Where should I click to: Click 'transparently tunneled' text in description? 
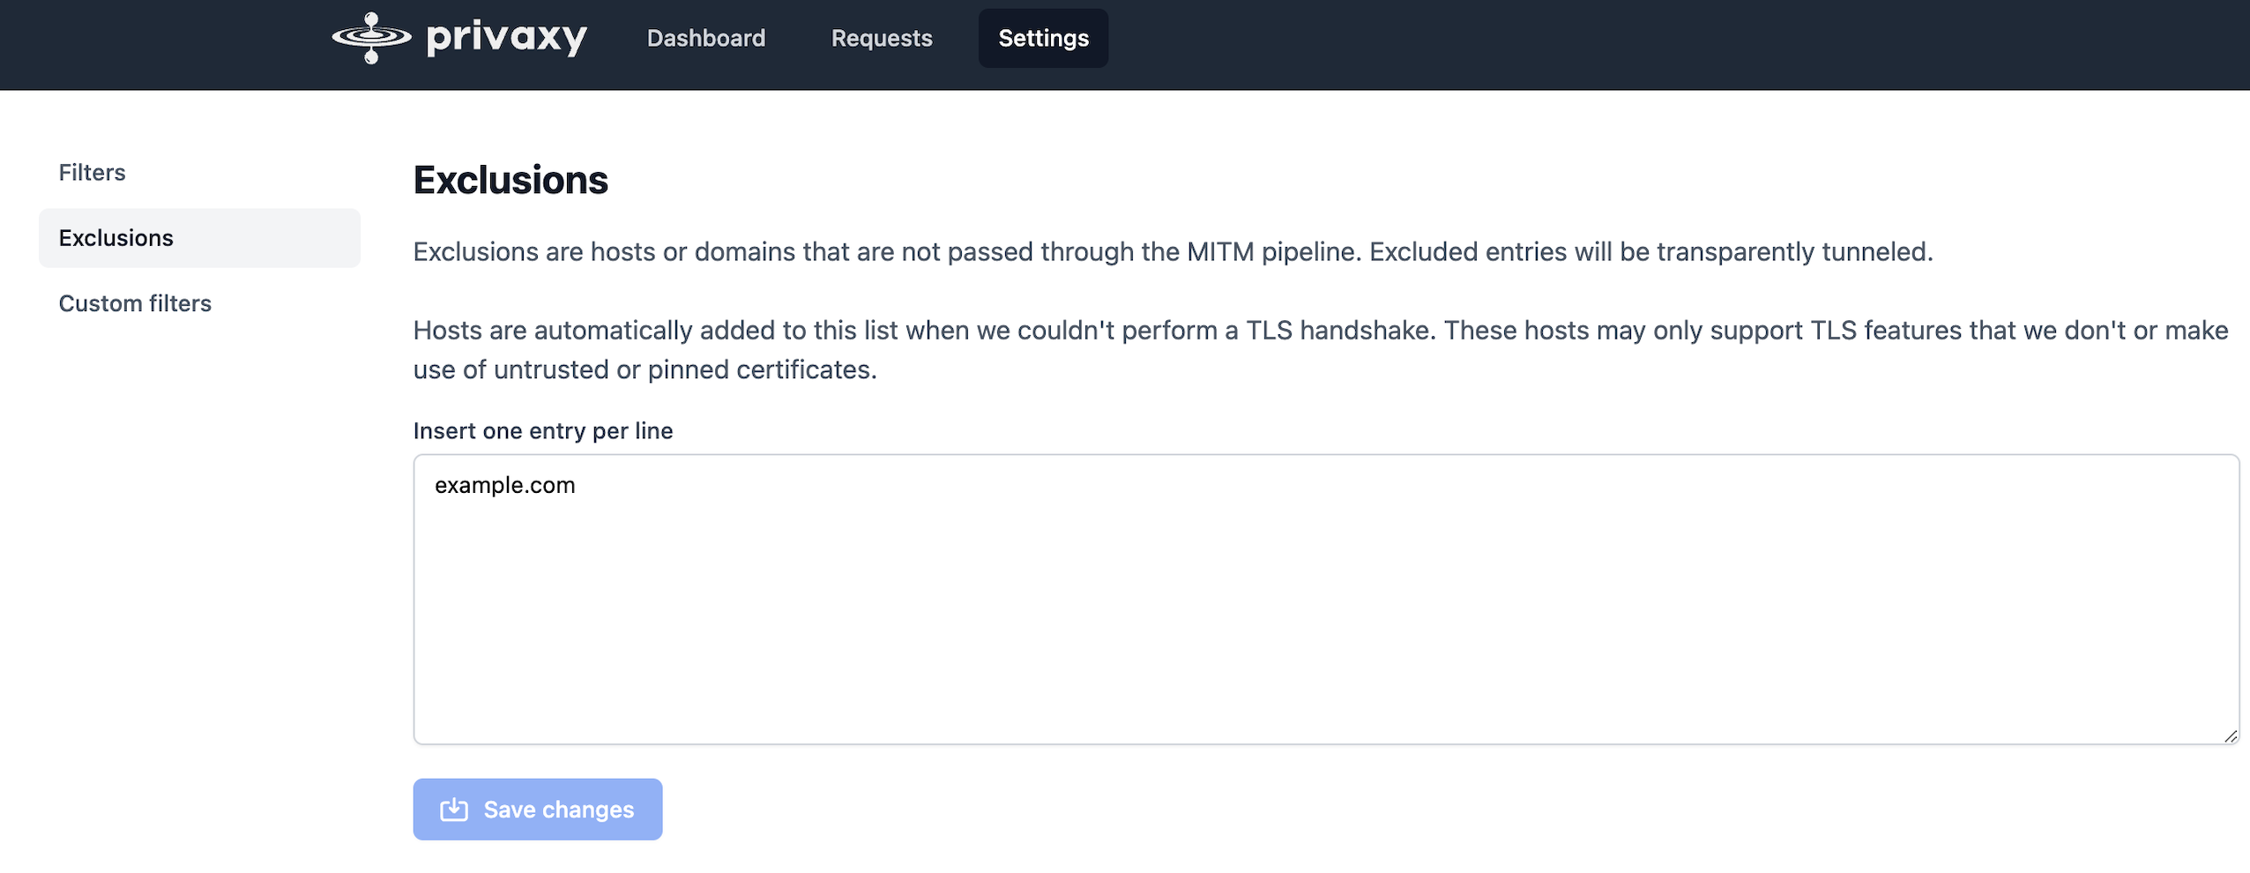(1794, 252)
